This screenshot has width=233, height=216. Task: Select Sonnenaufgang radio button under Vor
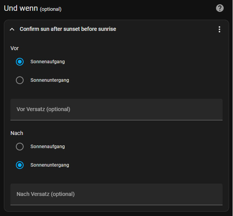point(20,62)
